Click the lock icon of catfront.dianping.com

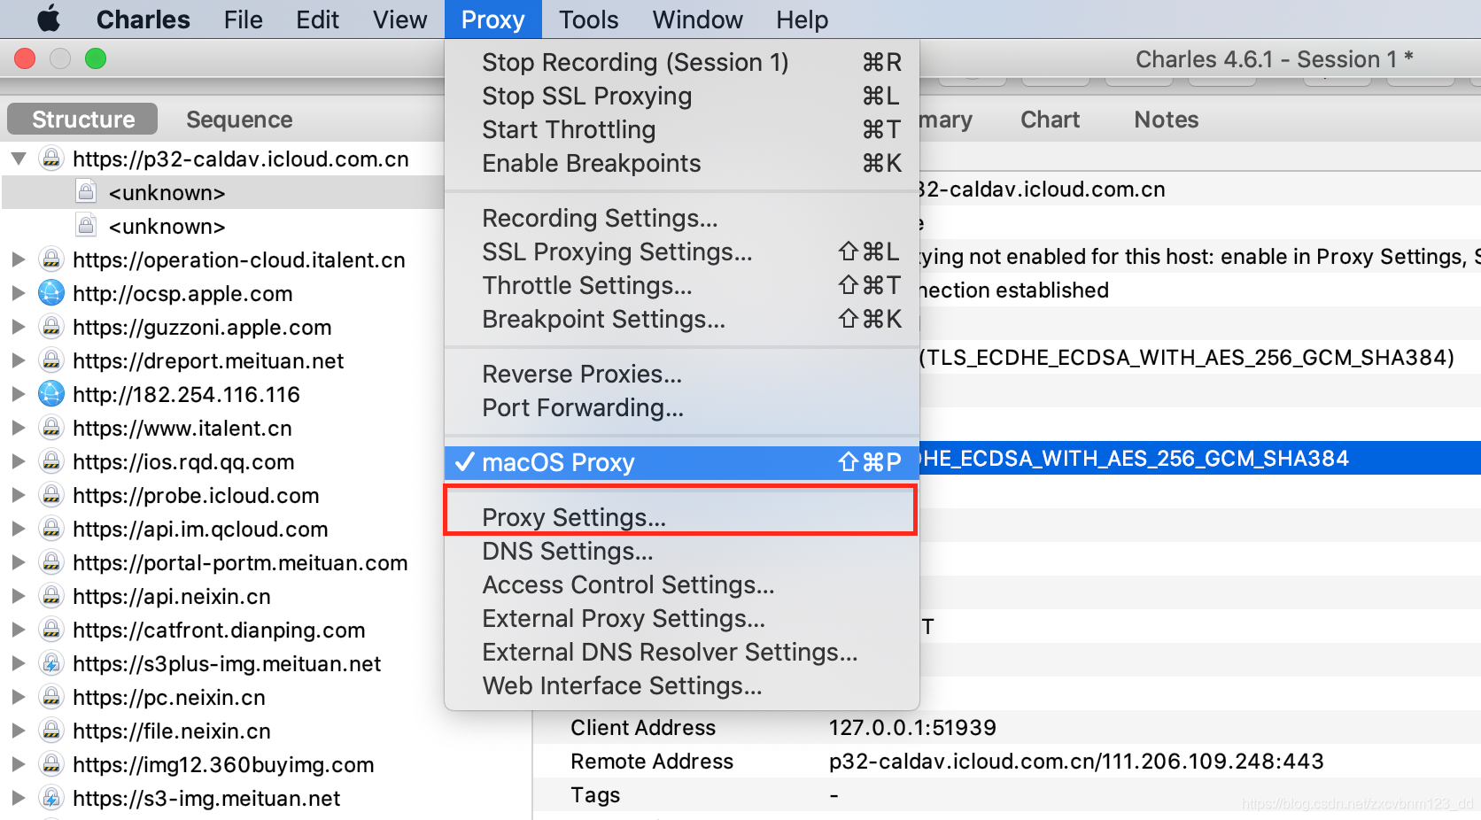(51, 630)
